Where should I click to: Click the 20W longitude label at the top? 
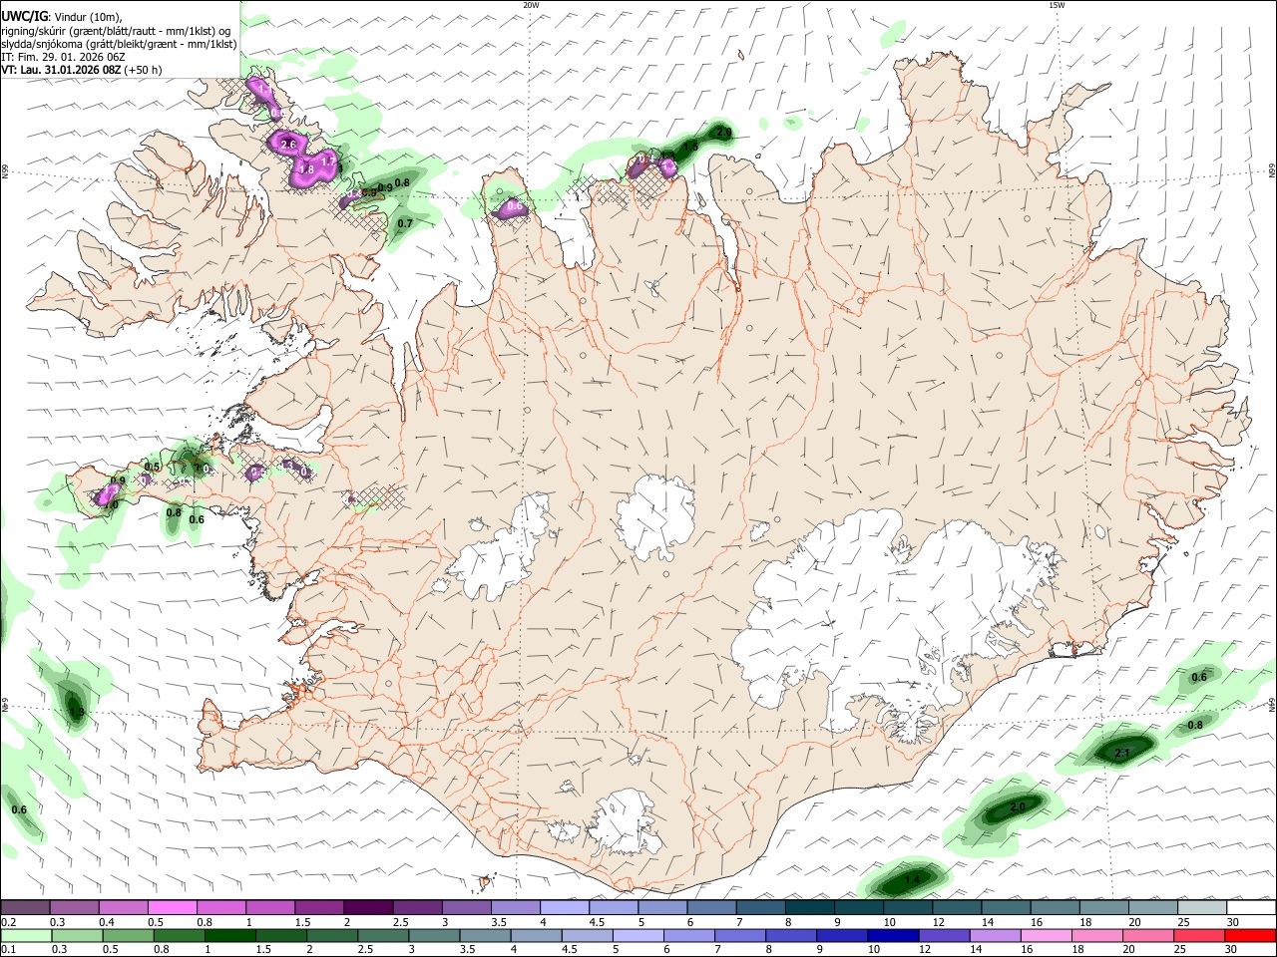point(531,5)
